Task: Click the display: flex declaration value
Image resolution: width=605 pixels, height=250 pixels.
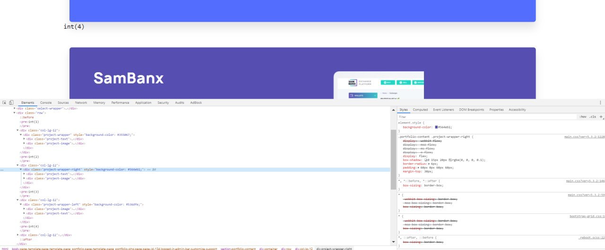Action: 420,156
